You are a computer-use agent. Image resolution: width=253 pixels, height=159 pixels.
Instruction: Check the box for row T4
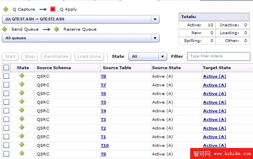coord(6,111)
